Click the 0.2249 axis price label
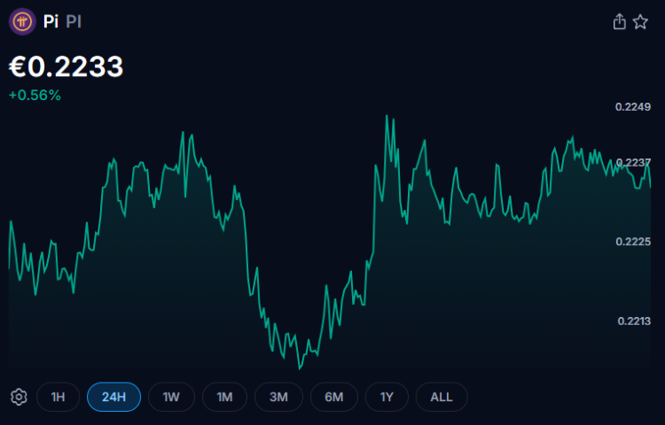This screenshot has height=425, width=665. 633,106
